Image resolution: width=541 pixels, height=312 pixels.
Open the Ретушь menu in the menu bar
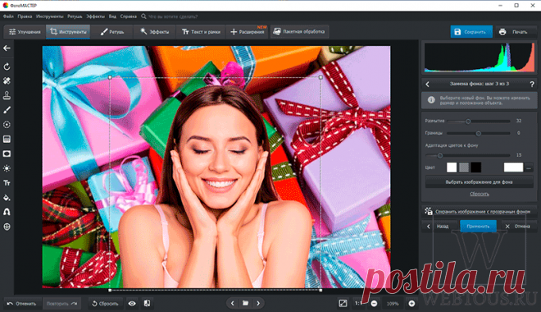75,16
